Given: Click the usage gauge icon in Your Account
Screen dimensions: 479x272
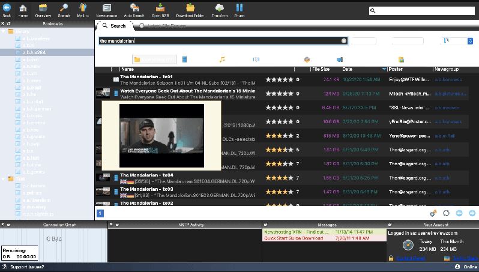Looking at the screenshot, I should click(x=408, y=245).
